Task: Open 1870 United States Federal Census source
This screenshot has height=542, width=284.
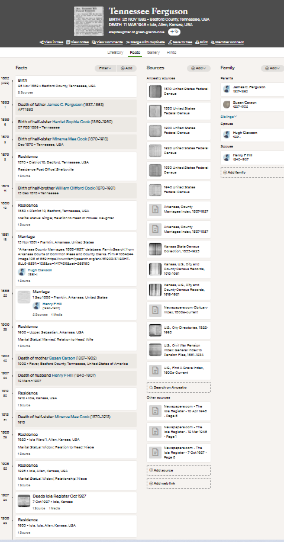Action: pyautogui.click(x=179, y=91)
